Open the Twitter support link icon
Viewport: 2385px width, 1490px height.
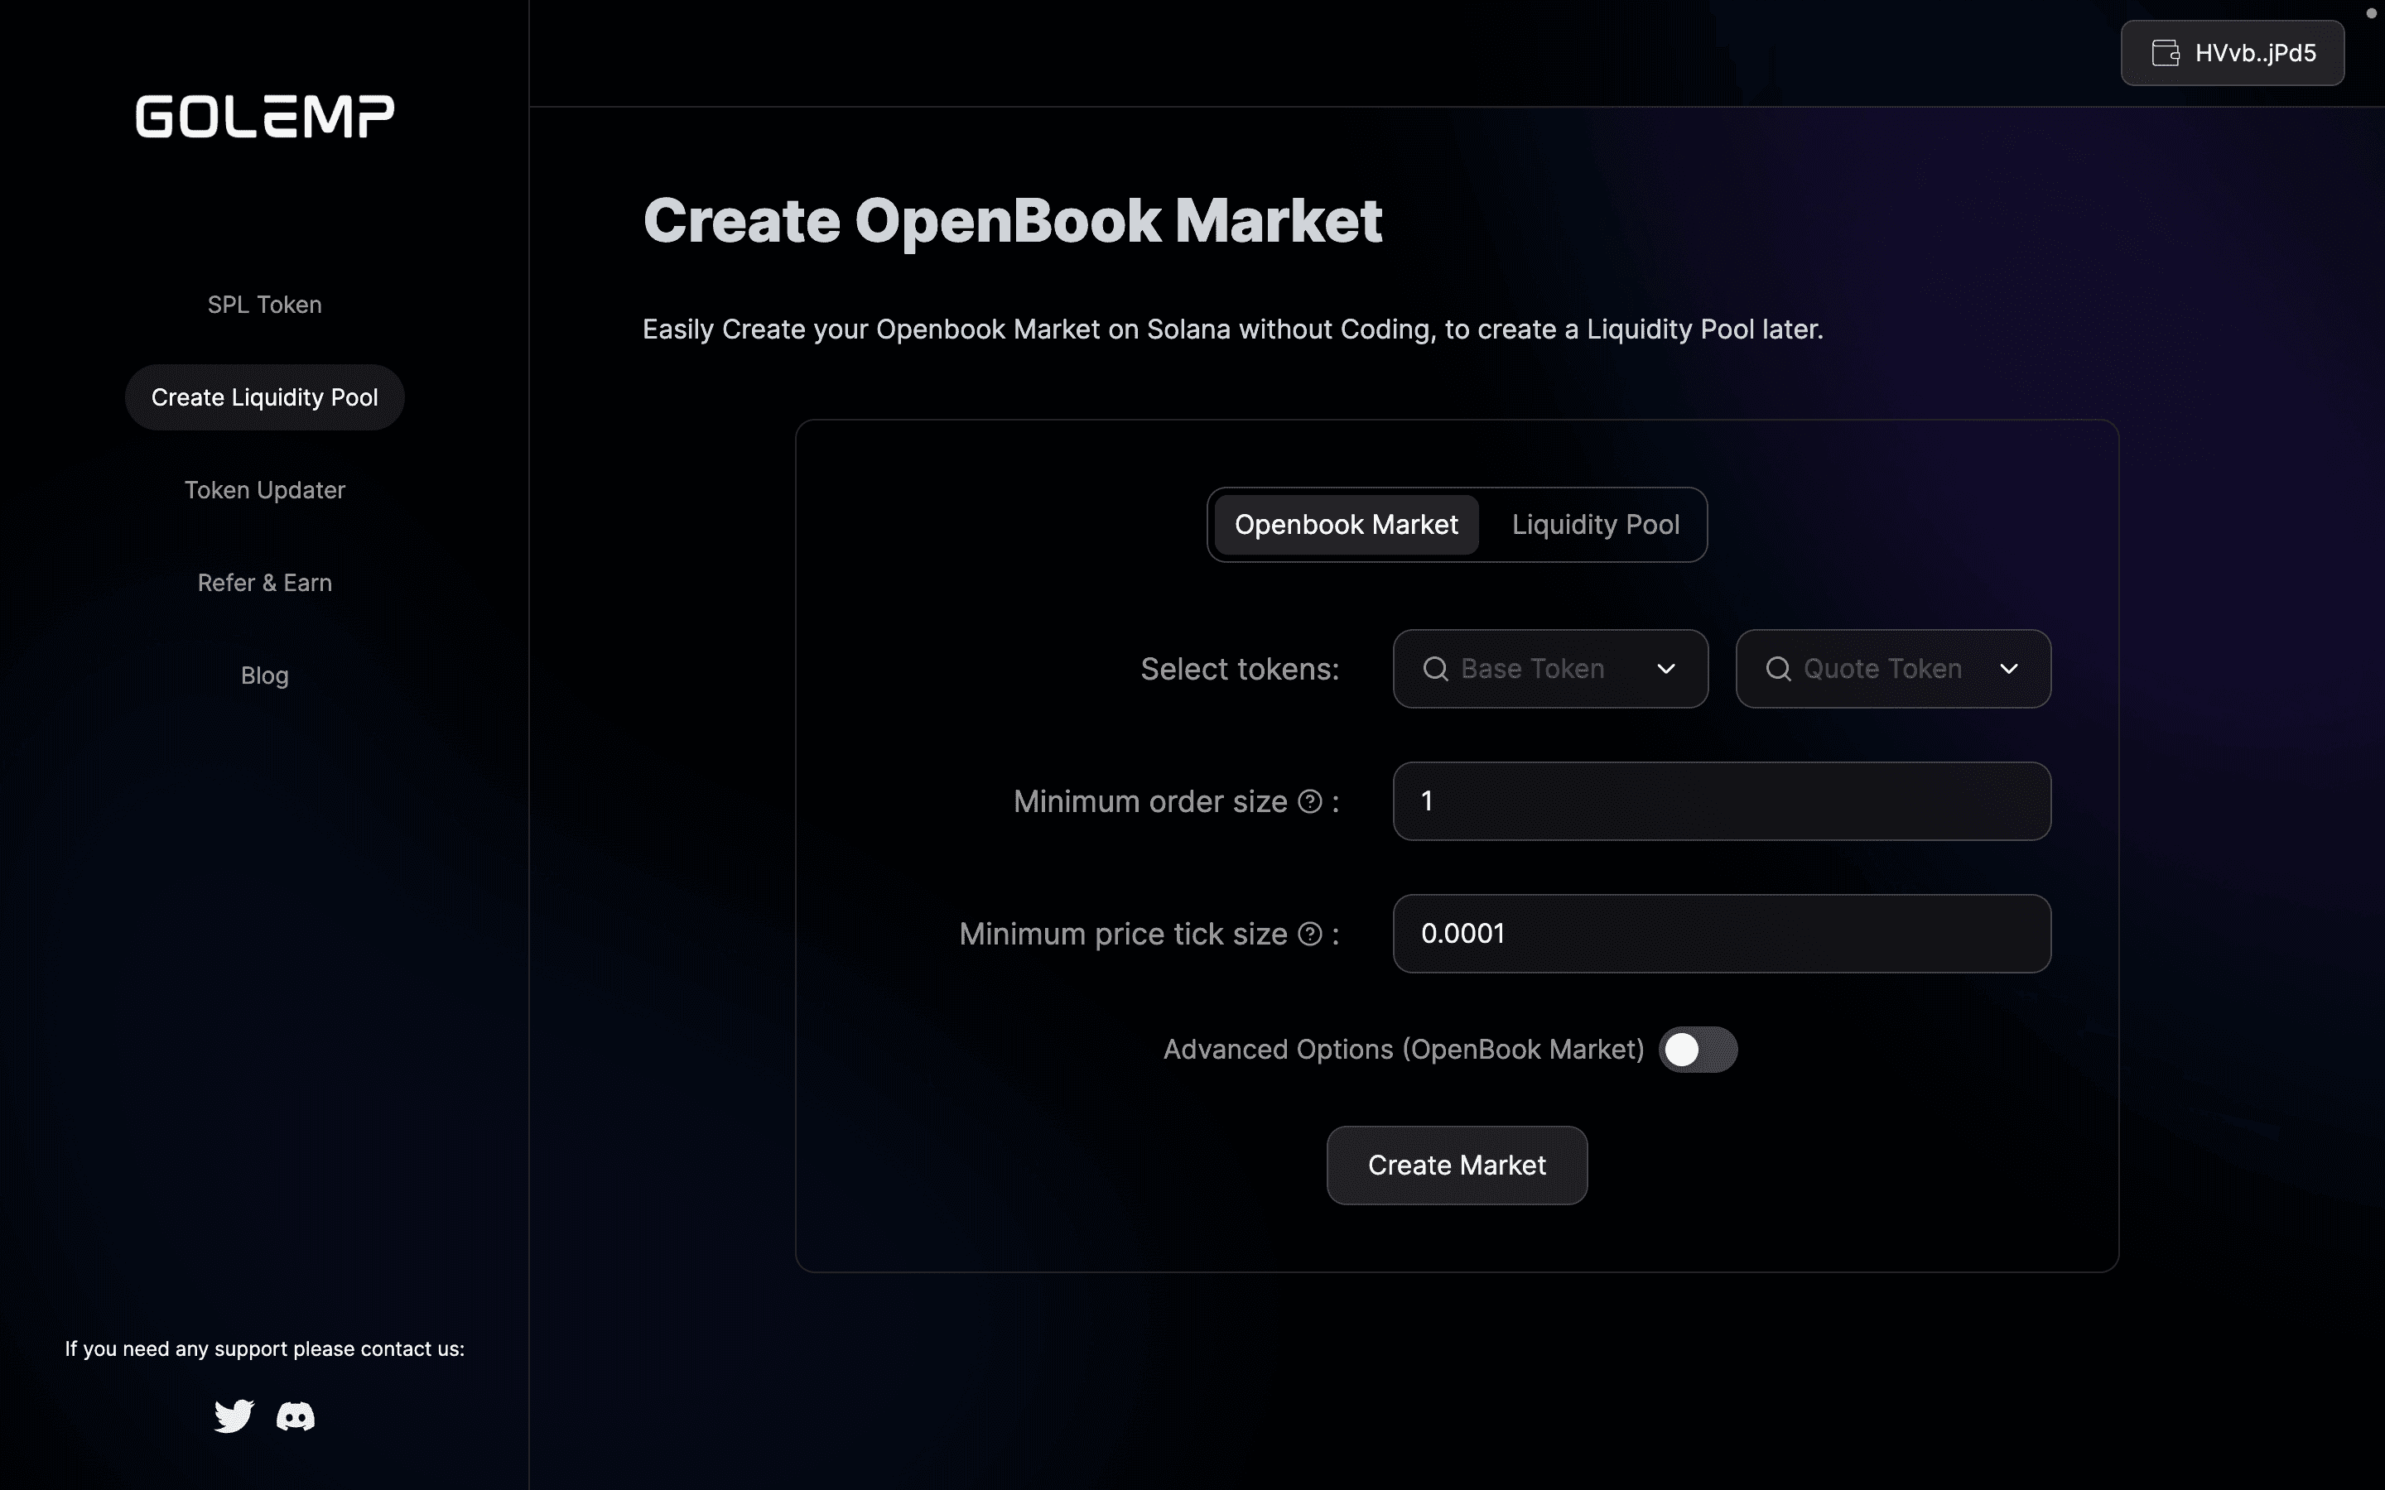click(234, 1416)
